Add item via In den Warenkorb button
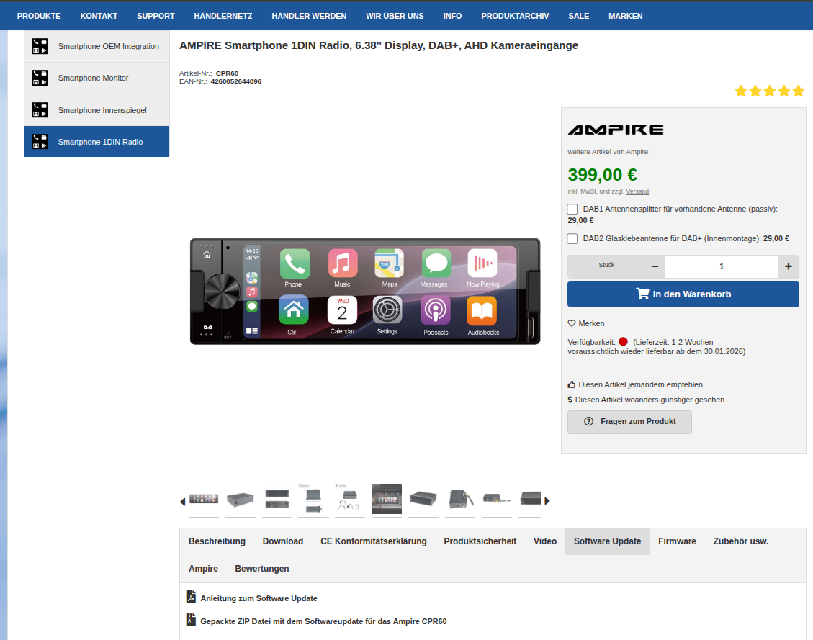813x640 pixels. 683,294
